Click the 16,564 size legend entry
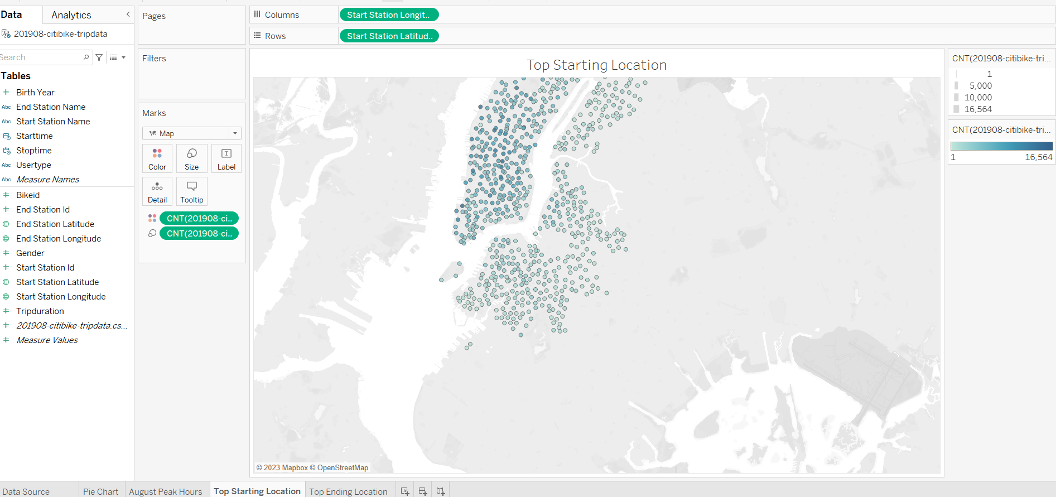The width and height of the screenshot is (1056, 497). click(978, 109)
